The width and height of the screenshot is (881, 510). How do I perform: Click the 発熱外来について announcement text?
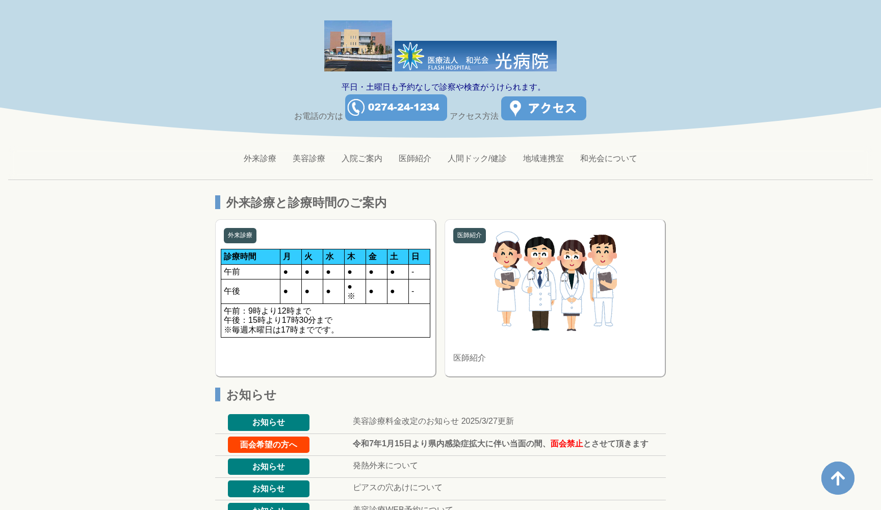click(384, 466)
